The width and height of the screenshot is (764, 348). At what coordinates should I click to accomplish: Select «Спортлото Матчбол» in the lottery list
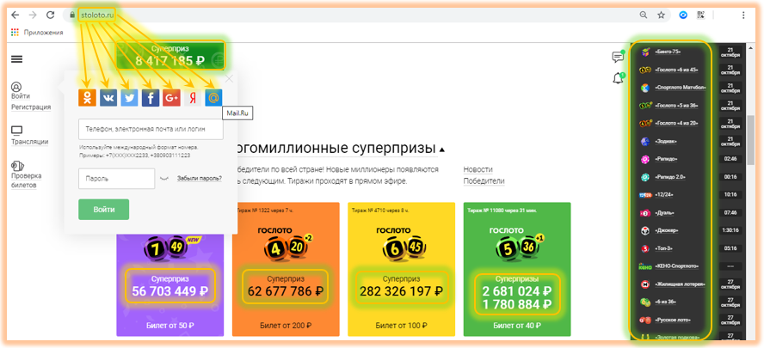click(680, 88)
